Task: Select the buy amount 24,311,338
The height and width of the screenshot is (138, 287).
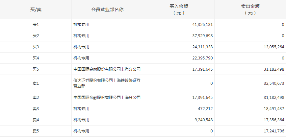Action: click(202, 47)
